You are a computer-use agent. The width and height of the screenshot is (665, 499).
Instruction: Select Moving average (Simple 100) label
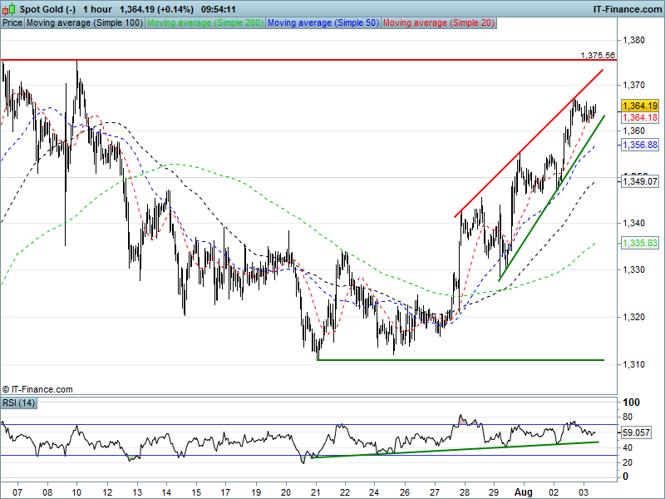85,23
